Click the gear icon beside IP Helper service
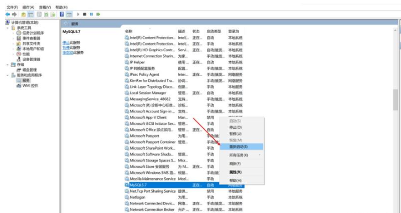This screenshot has width=401, height=213. [x=127, y=62]
